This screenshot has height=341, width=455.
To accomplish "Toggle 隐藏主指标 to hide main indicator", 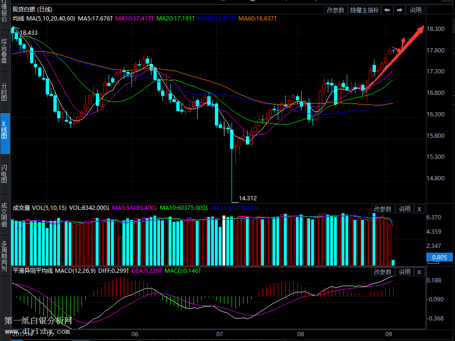I will 364,10.
